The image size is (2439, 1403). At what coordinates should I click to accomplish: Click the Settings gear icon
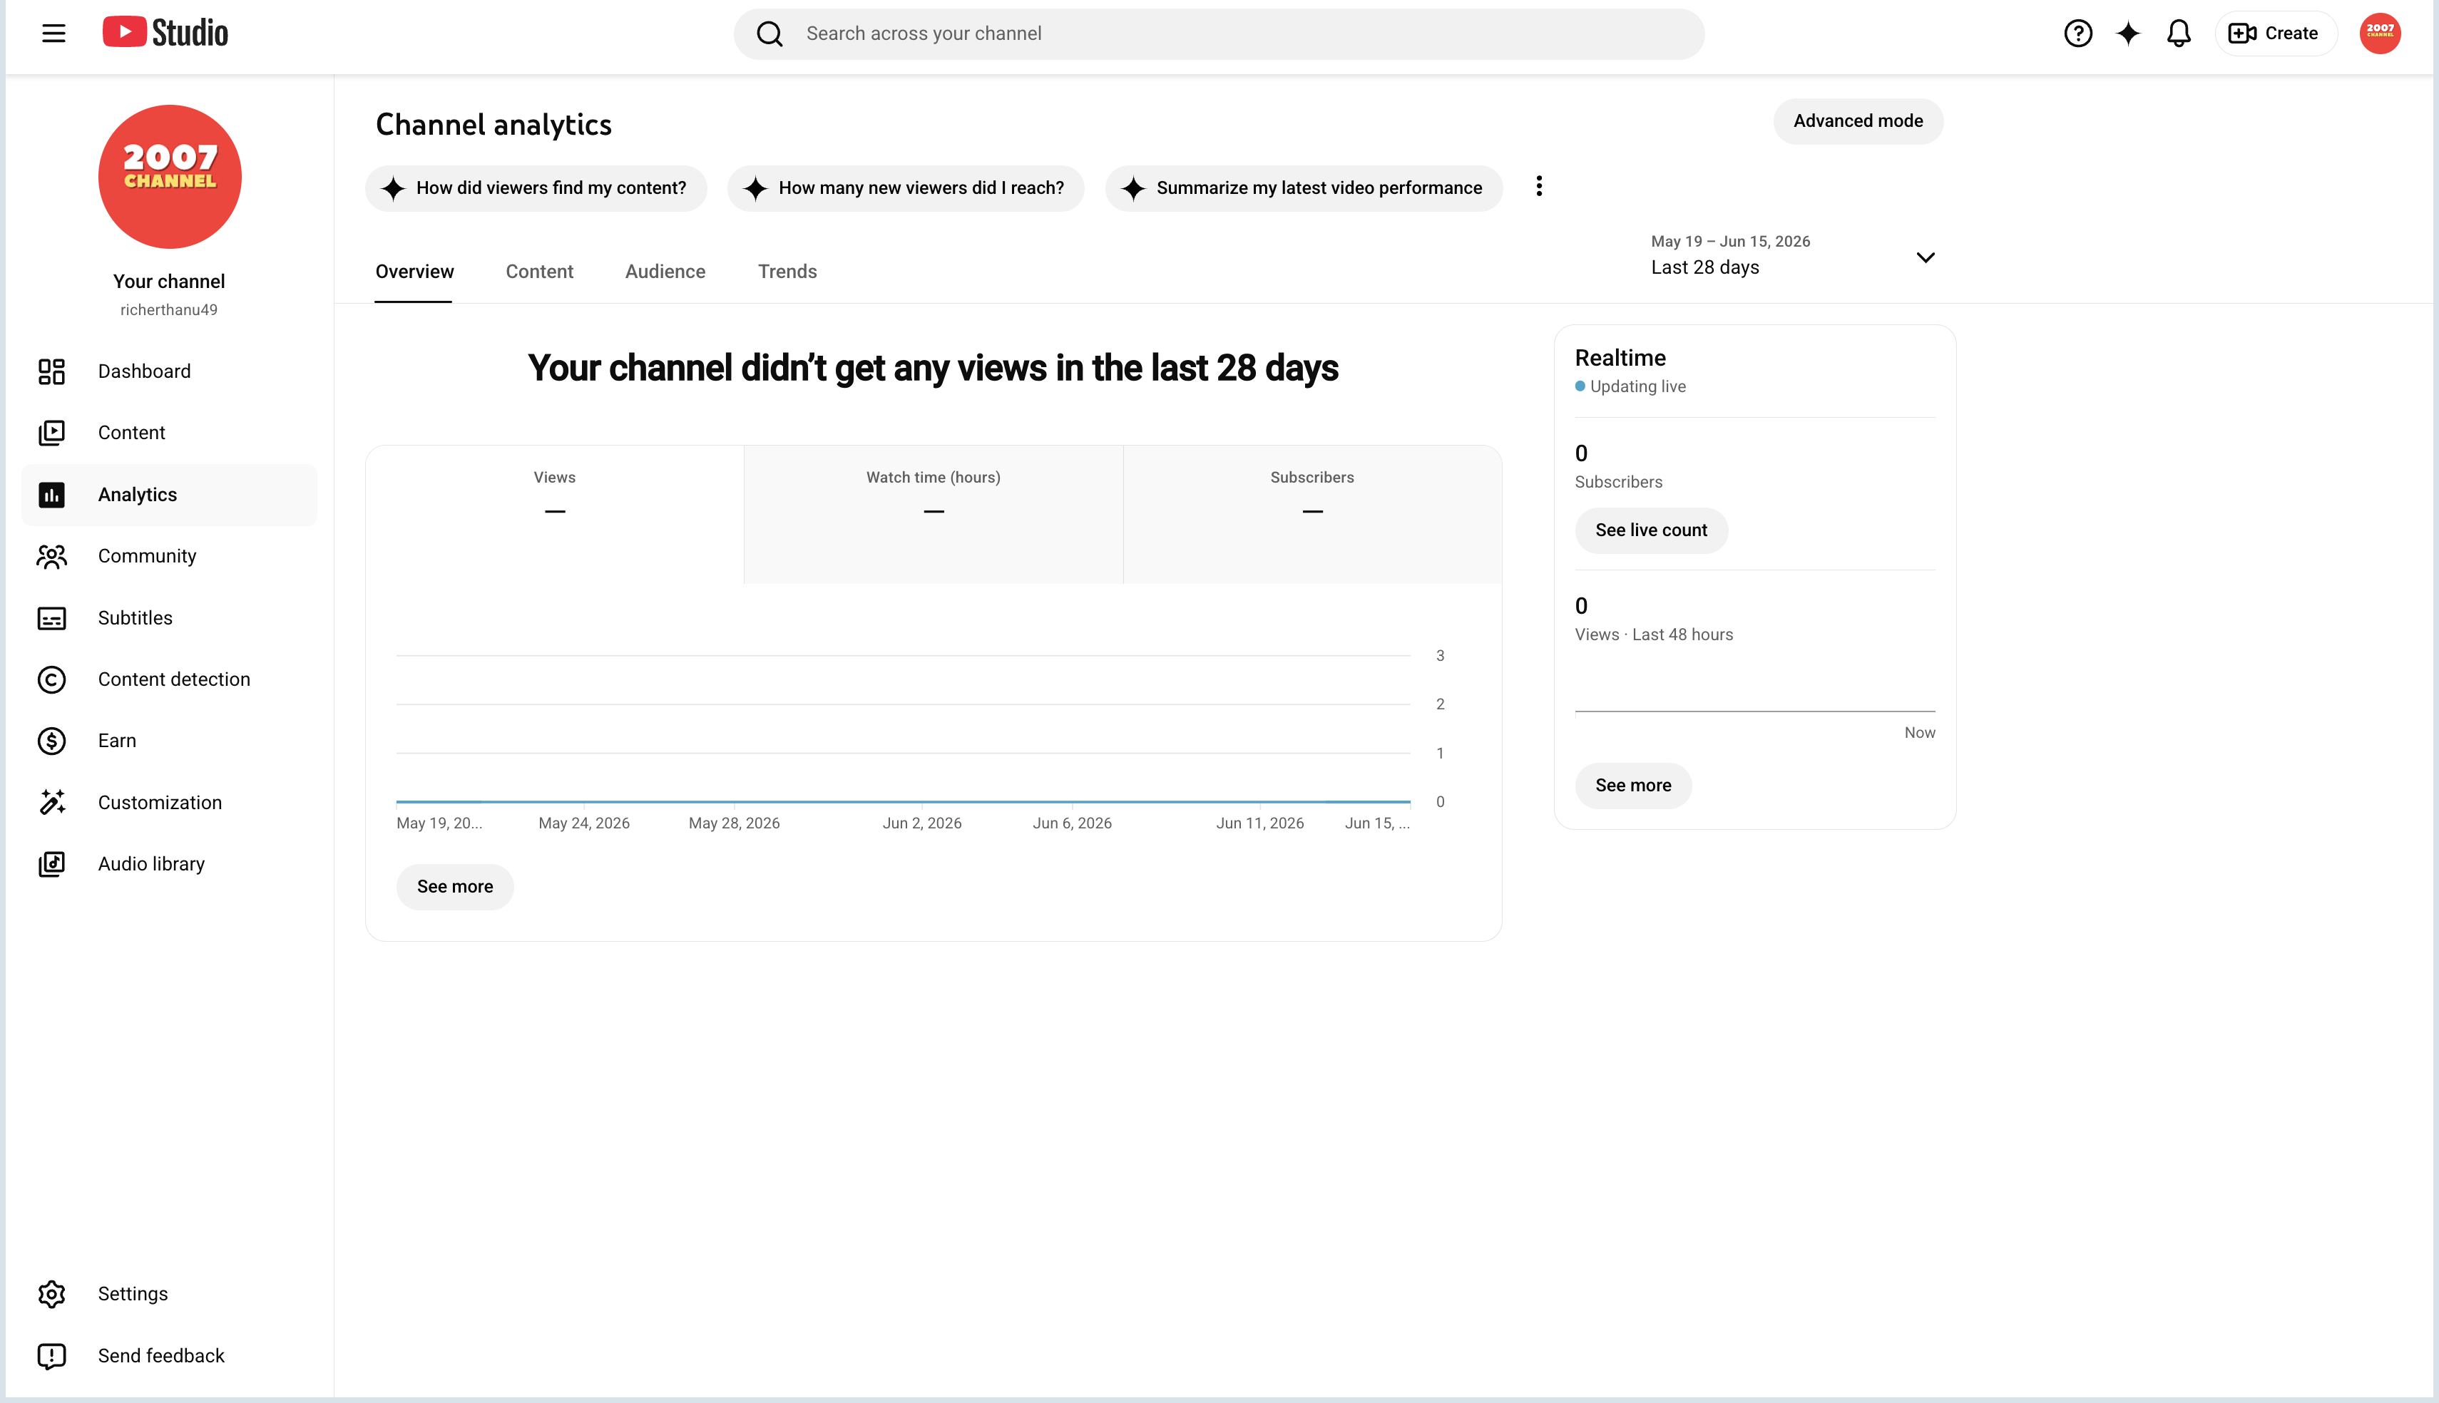[x=52, y=1294]
